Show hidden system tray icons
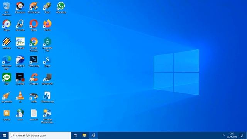247x139 pixels. click(223, 135)
